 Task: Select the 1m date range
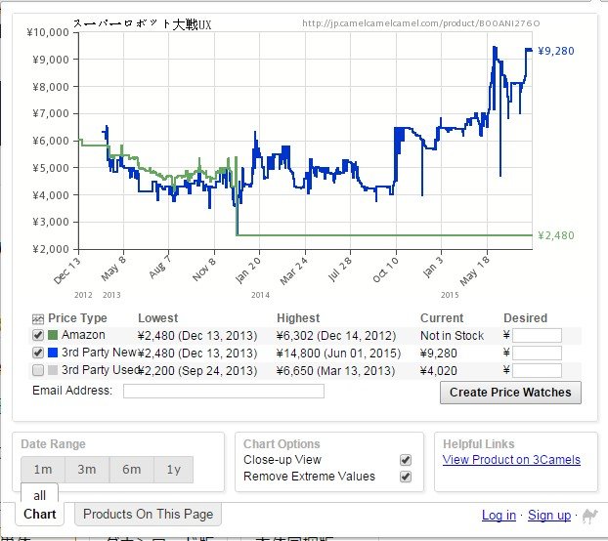point(43,470)
